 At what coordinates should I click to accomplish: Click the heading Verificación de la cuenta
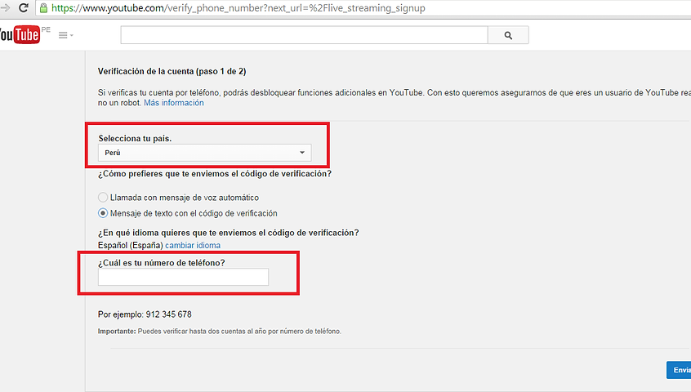tap(172, 71)
